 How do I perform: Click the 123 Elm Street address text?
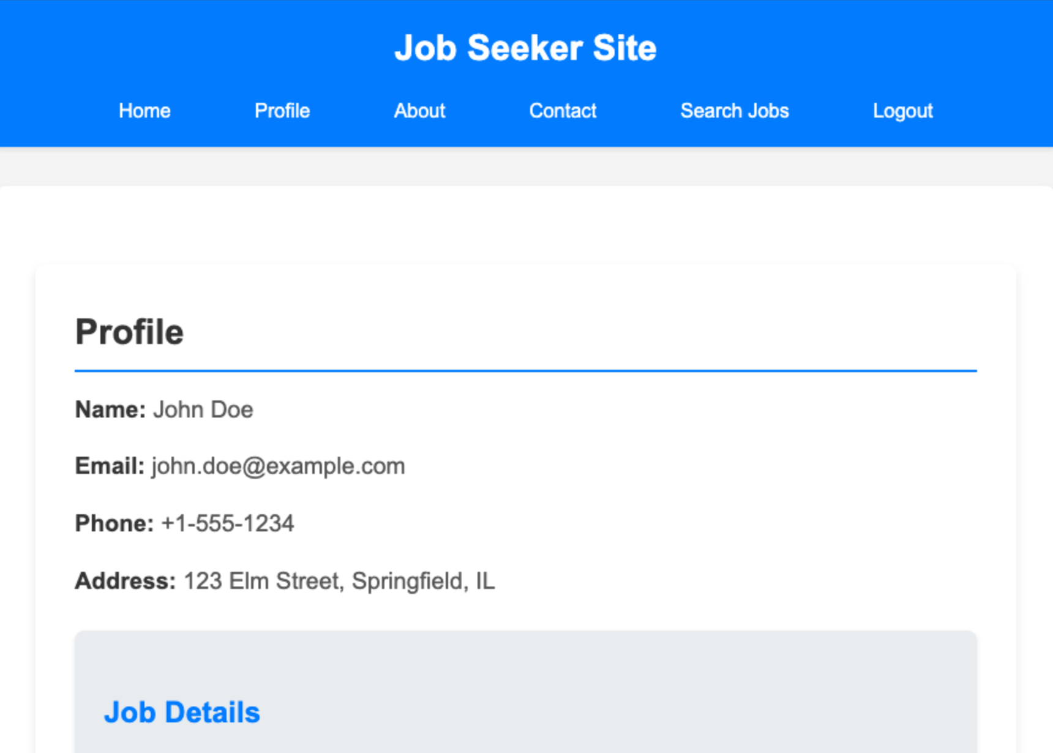(339, 581)
